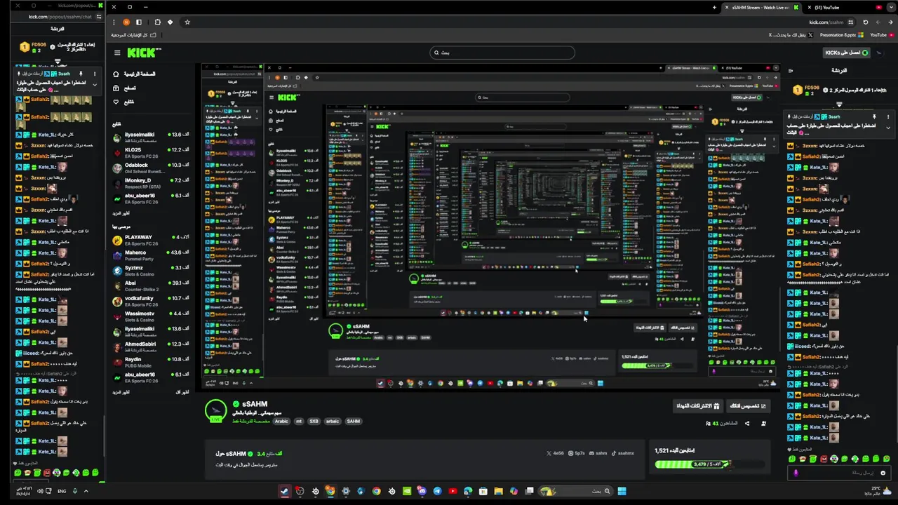Open the Presentation 8.pptx bookmark
The width and height of the screenshot is (898, 505).
842,34
